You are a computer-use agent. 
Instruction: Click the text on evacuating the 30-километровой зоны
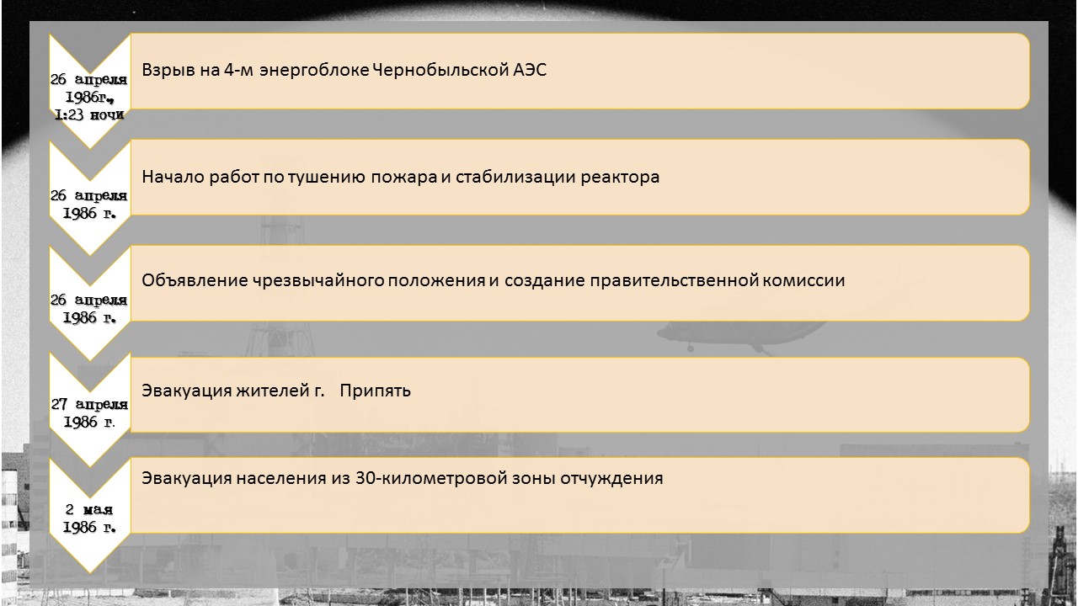[403, 478]
